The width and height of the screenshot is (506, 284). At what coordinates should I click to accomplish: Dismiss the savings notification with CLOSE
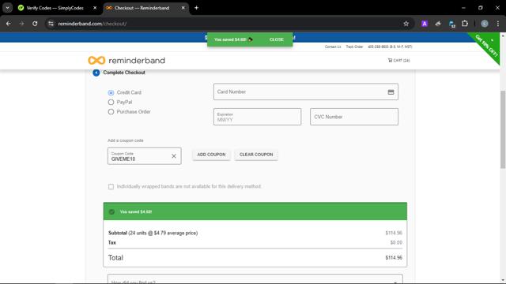pos(277,39)
